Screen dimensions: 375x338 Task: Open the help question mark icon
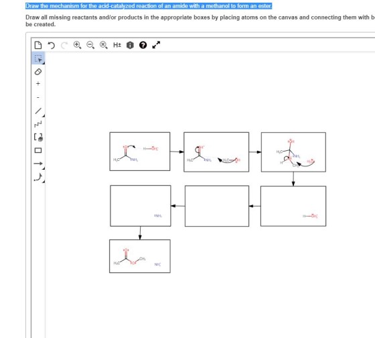click(143, 45)
